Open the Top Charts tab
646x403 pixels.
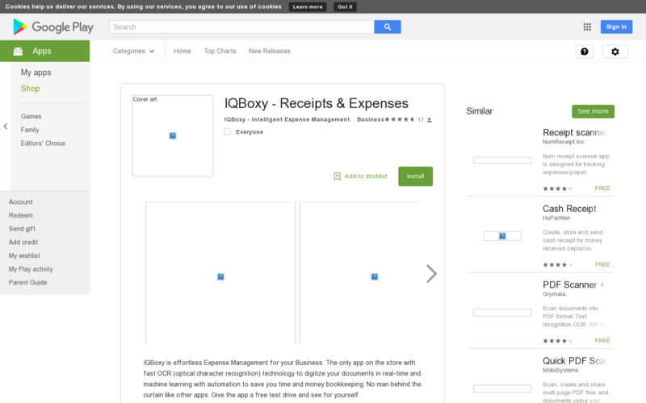220,51
